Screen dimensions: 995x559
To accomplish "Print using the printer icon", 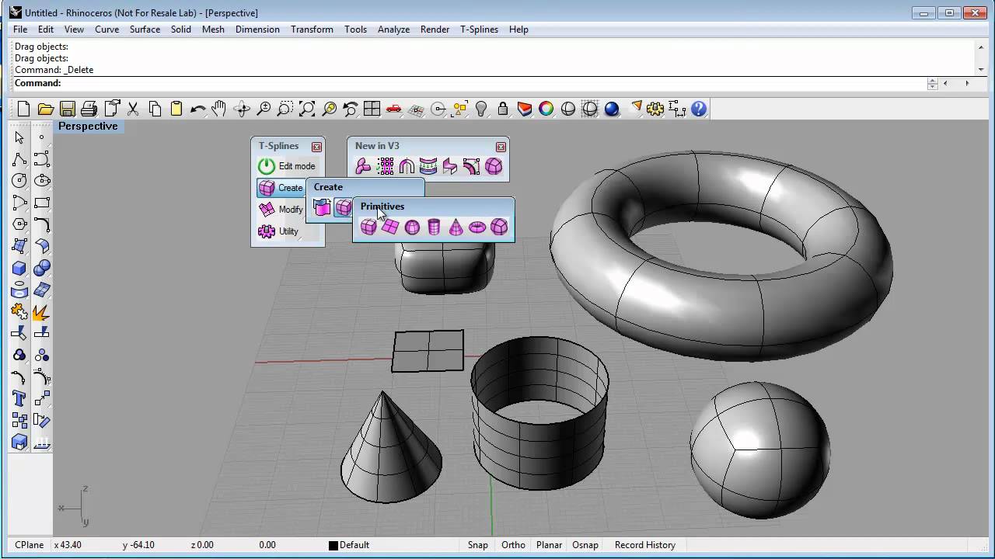I will coord(89,109).
